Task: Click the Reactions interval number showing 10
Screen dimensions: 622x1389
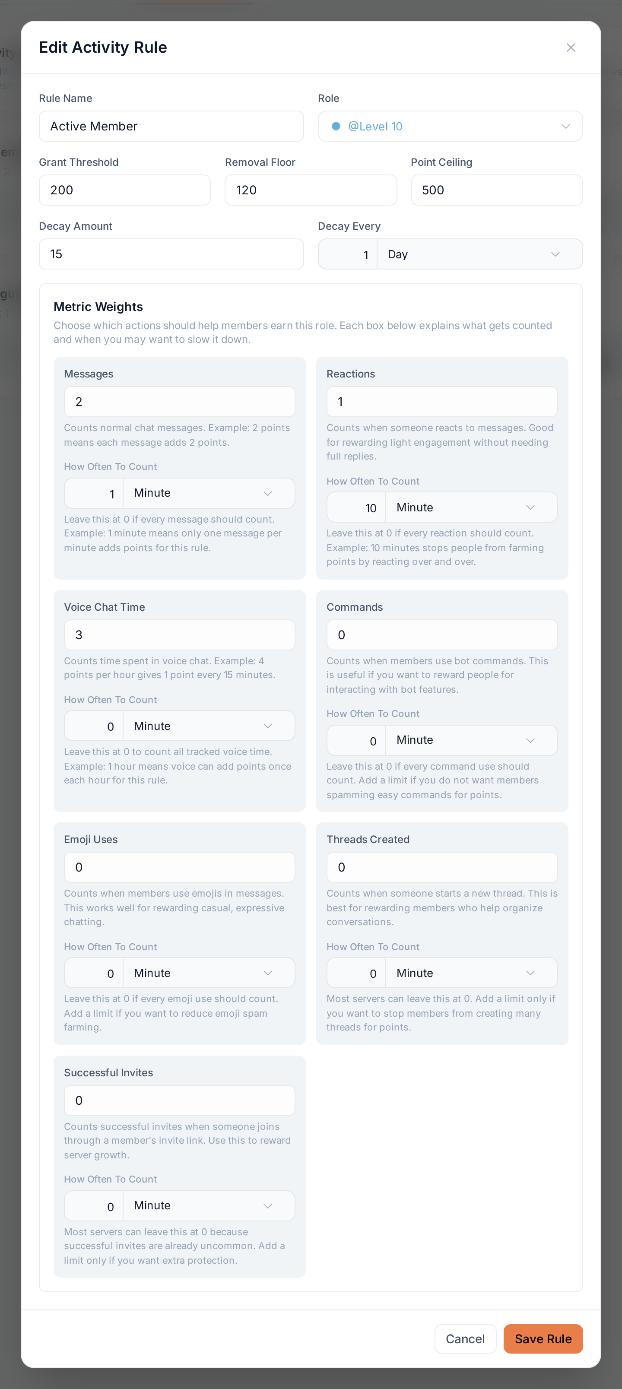Action: coord(356,507)
